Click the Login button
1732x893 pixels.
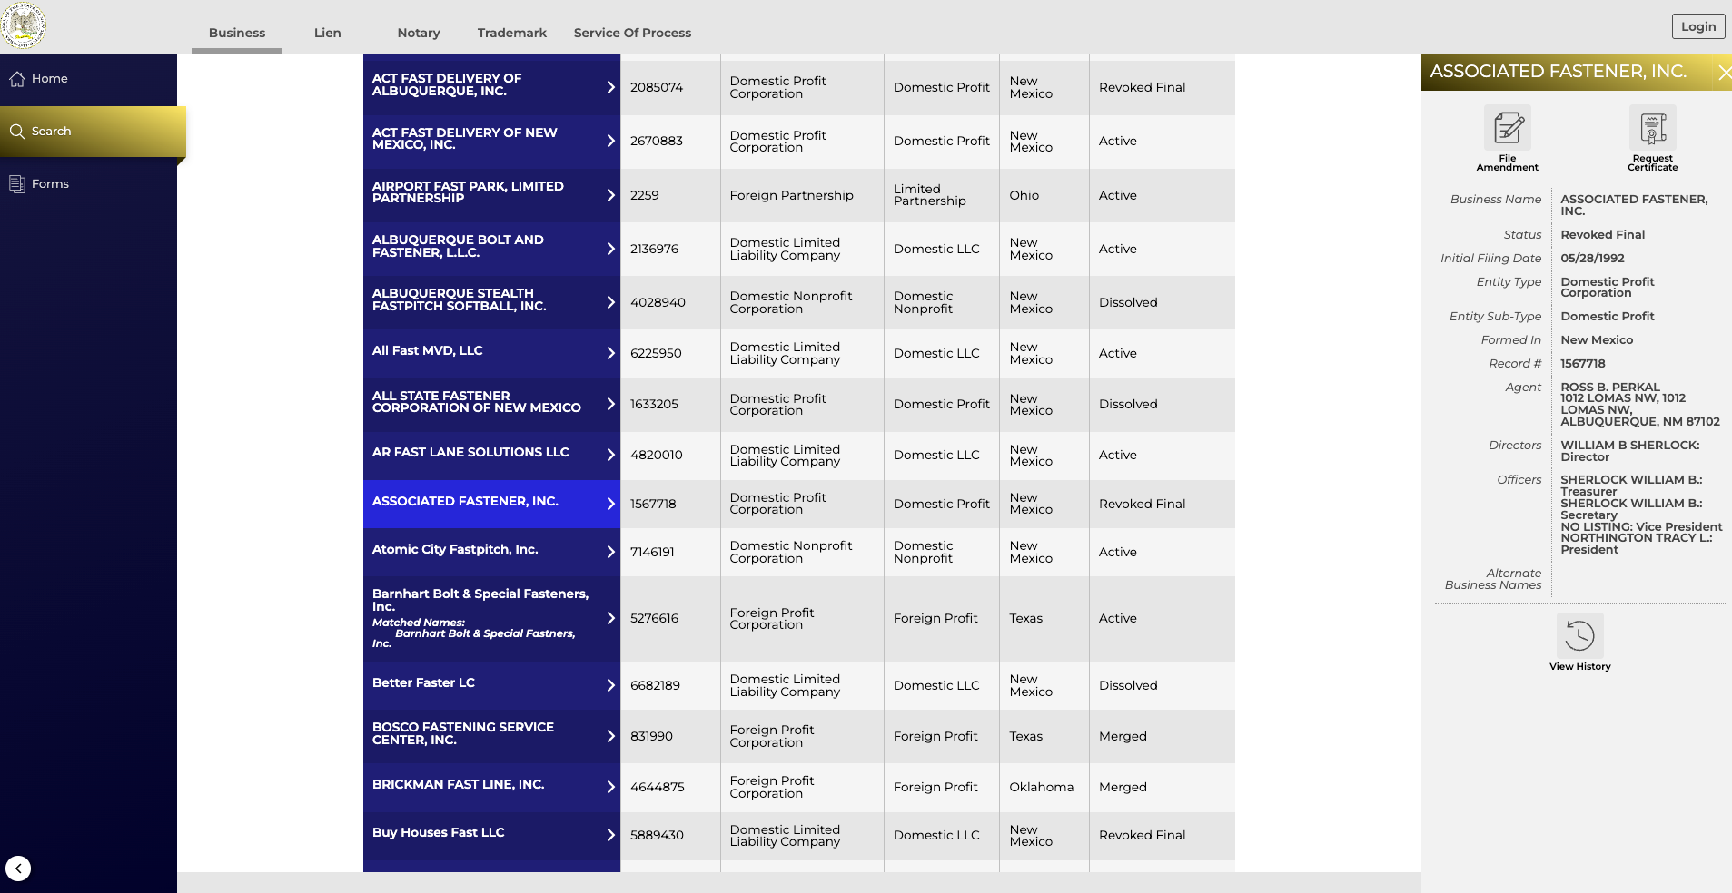(1697, 26)
